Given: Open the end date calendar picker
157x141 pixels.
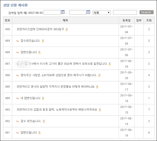Looking at the screenshot, I should [88, 12].
